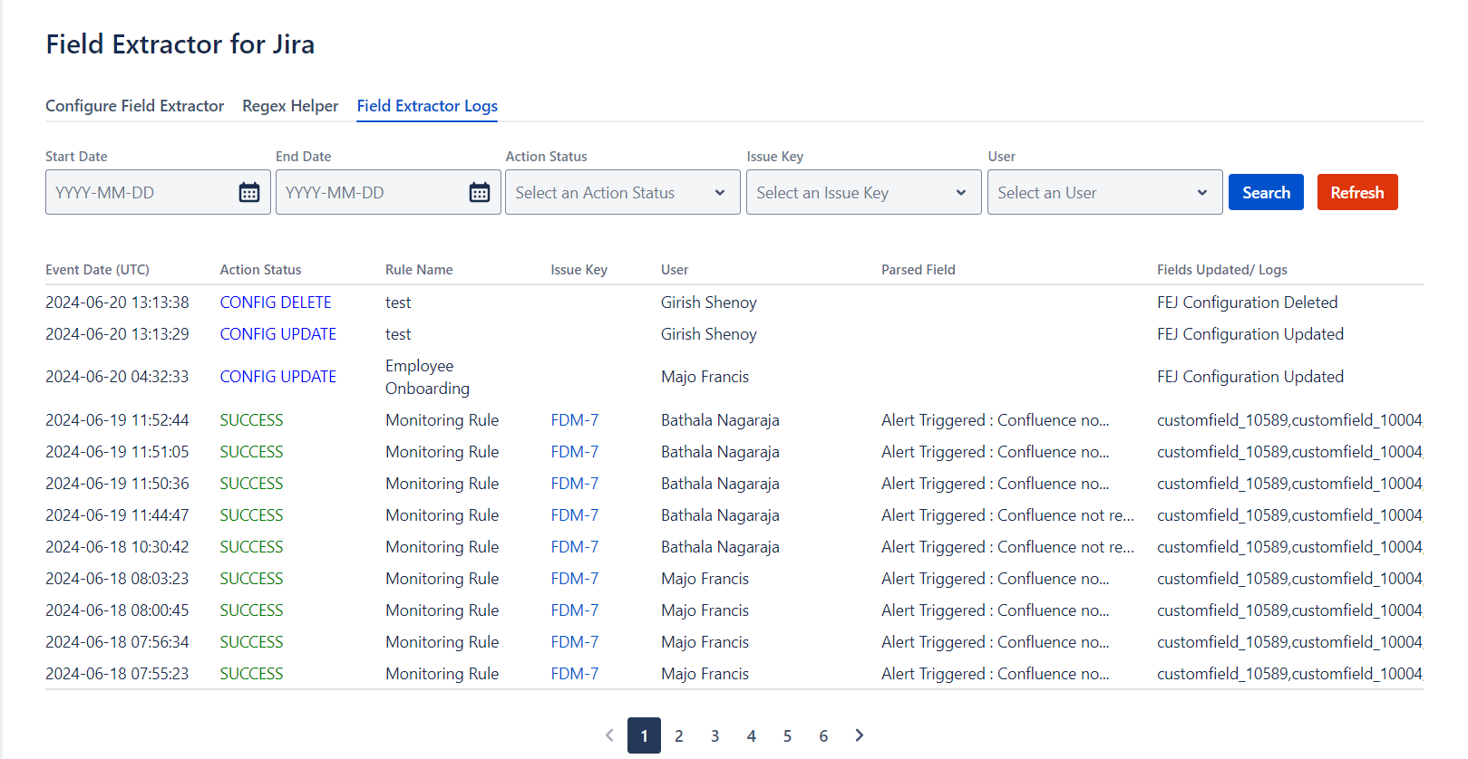Go to page 6 of logs
1468x759 pixels.
[824, 735]
